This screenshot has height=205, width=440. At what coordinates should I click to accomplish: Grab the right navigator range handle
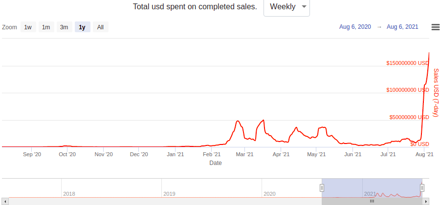(x=422, y=188)
